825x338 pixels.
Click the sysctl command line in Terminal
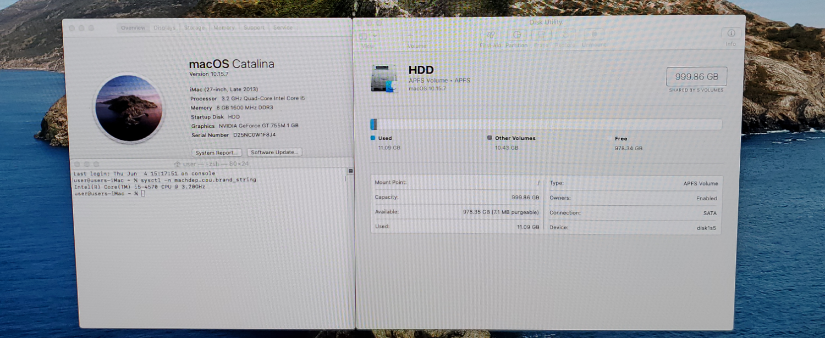coord(165,180)
